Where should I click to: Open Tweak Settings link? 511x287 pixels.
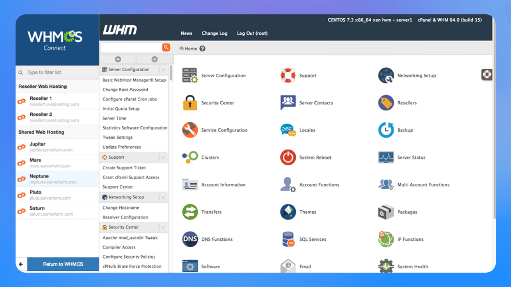pyautogui.click(x=117, y=138)
